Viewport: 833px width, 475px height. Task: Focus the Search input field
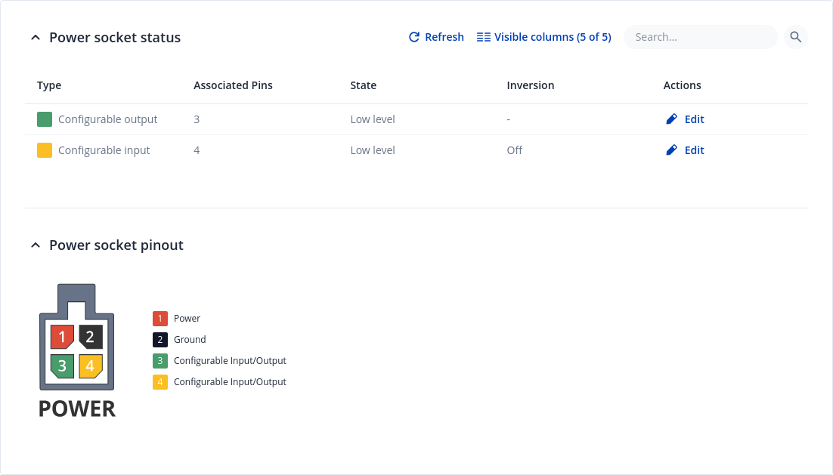(699, 37)
